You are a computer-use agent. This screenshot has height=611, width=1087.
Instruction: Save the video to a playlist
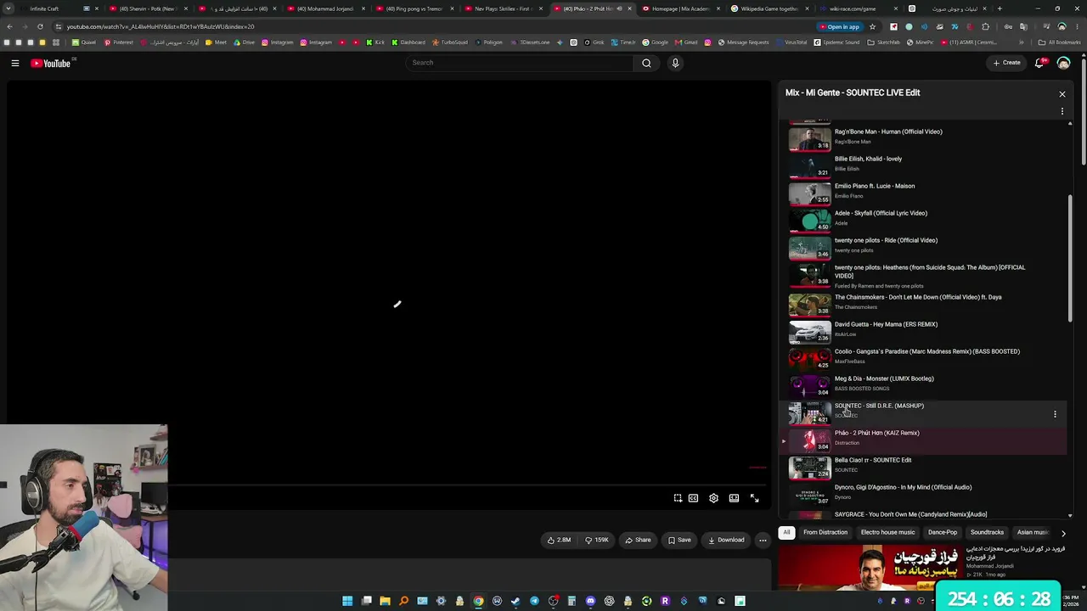coord(679,540)
